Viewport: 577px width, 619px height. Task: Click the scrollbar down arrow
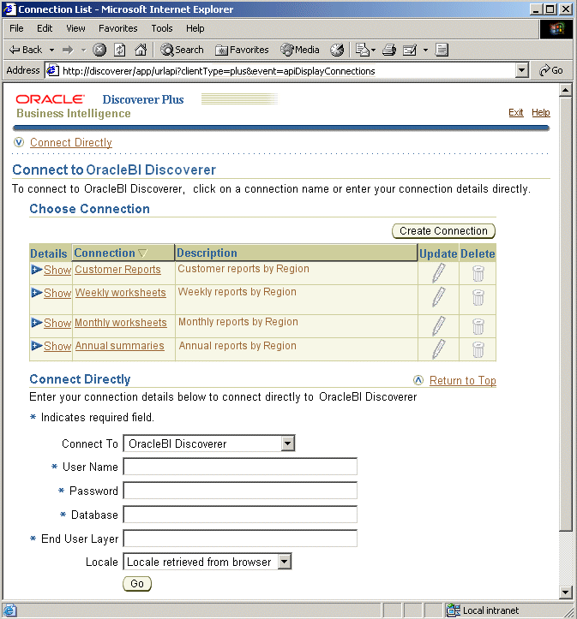coord(566,592)
